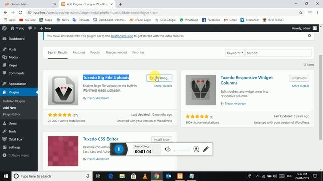Follow the Dashboard Page link
Image resolution: width=323 pixels, height=181 pixels.
click(x=122, y=36)
